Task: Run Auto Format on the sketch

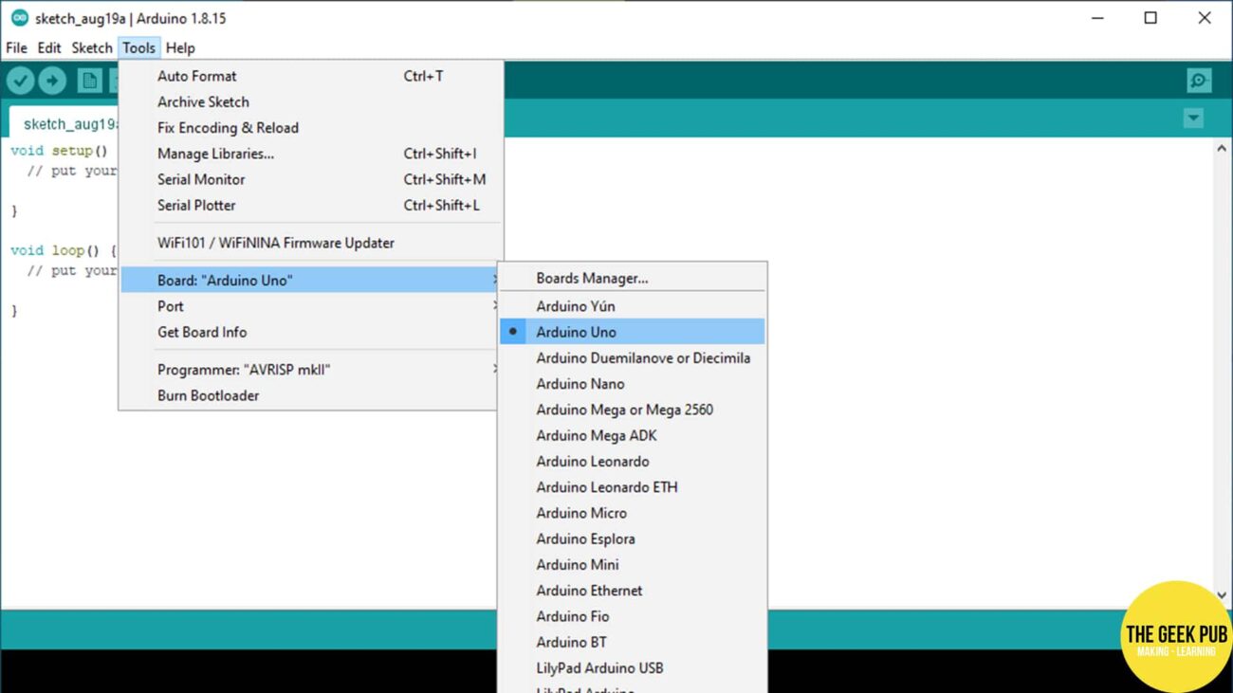Action: coord(196,76)
